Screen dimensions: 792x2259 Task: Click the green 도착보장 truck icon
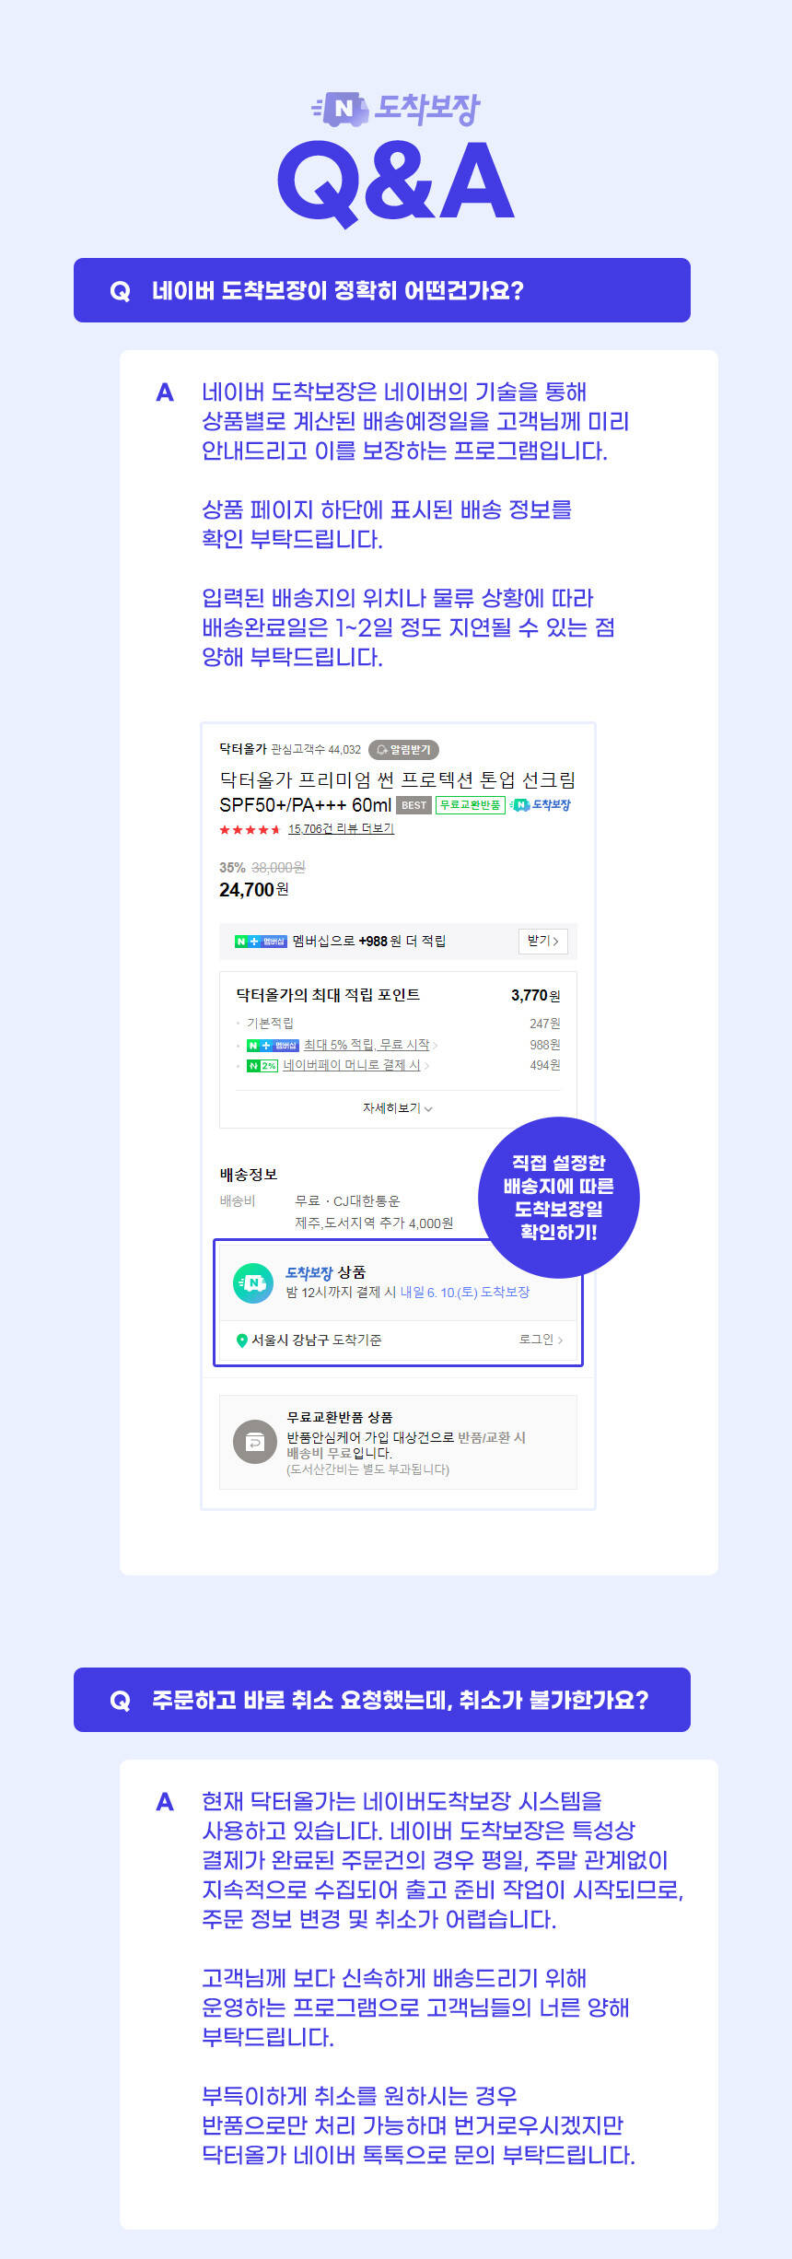[x=252, y=1282]
